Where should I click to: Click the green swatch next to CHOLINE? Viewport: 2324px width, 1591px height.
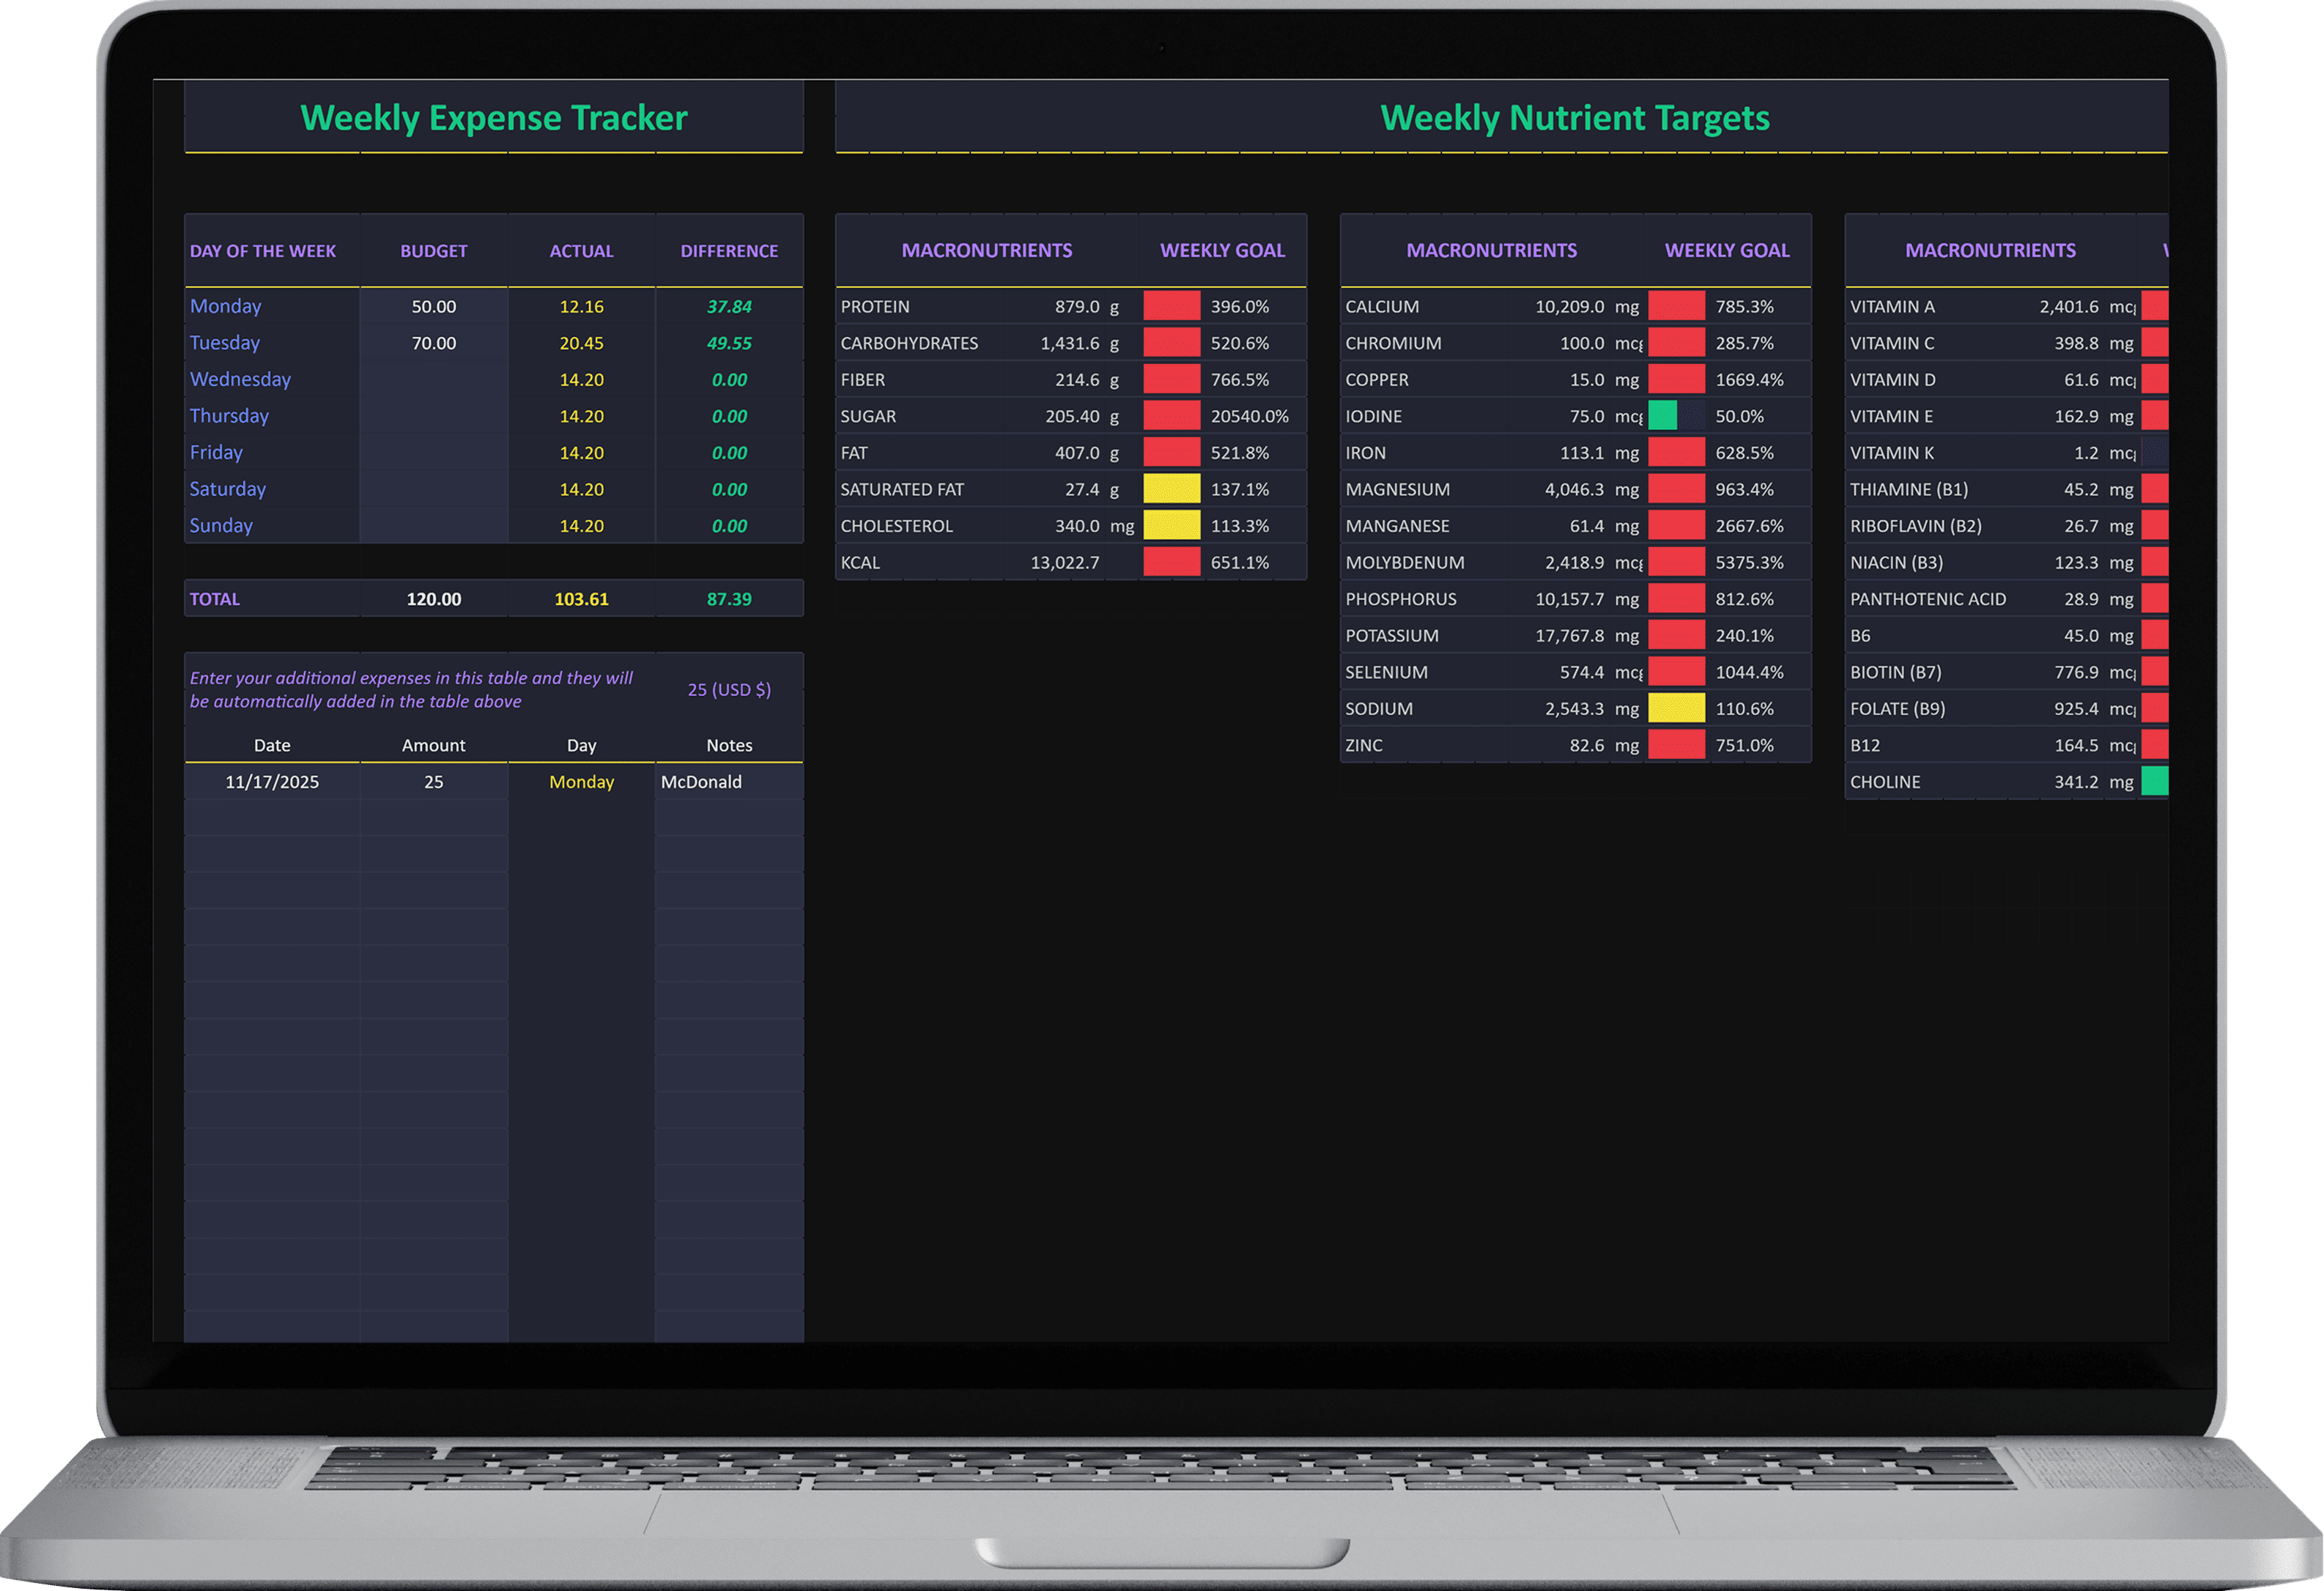(x=2154, y=782)
